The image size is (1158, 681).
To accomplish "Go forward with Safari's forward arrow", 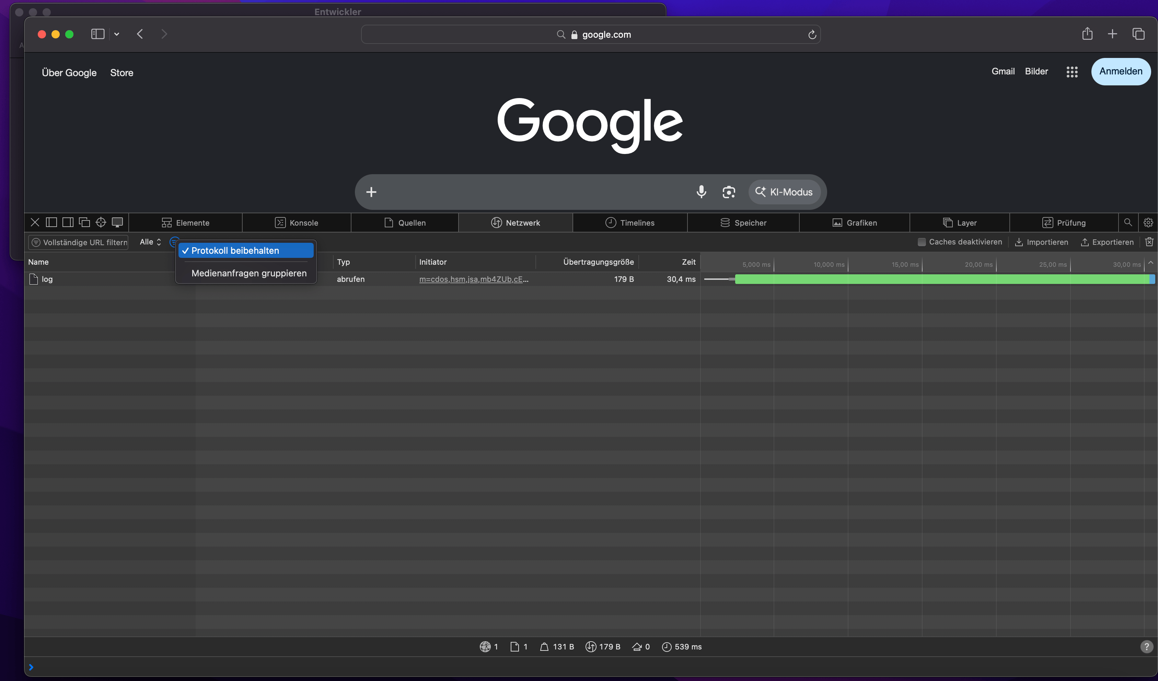I will coord(164,34).
